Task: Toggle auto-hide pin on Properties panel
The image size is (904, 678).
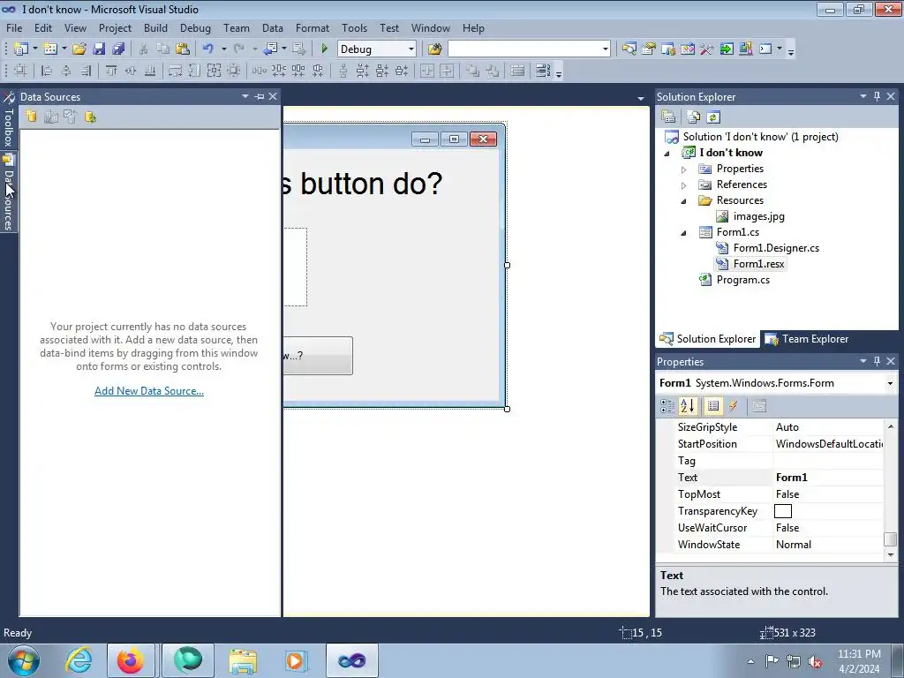Action: point(877,361)
